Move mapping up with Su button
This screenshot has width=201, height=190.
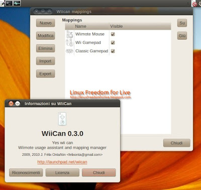[x=182, y=23]
